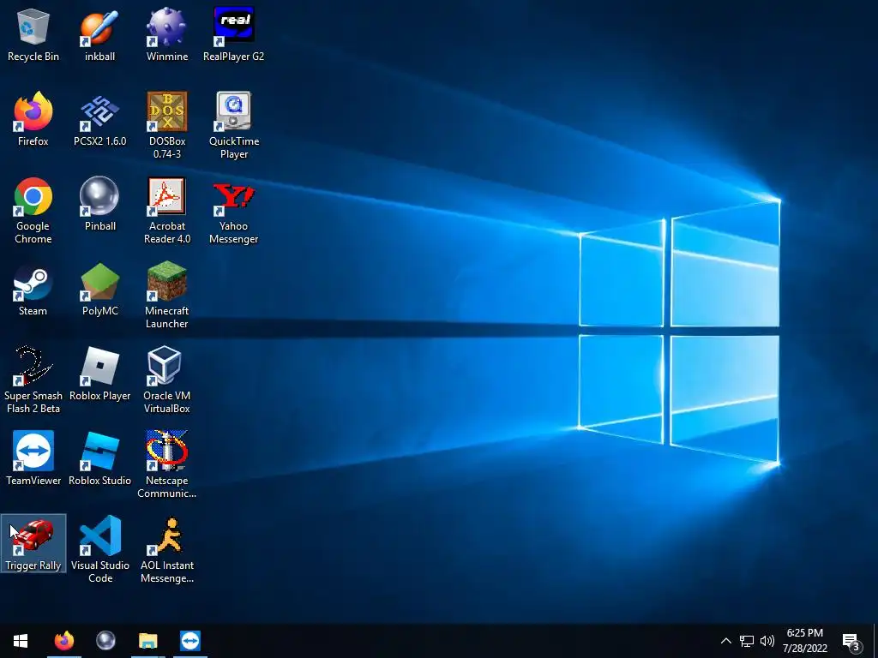Select the Roblox Player desktop shortcut

pos(99,375)
